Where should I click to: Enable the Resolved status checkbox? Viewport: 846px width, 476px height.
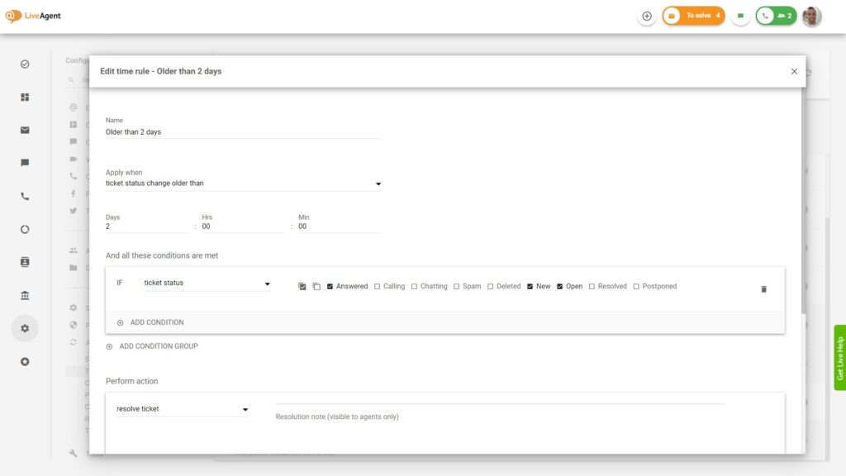592,287
